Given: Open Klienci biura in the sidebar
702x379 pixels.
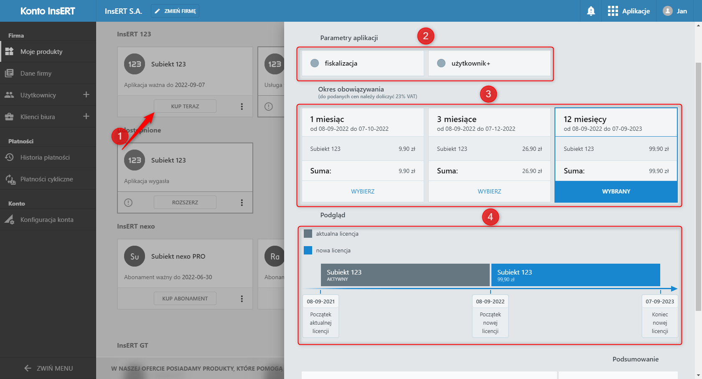Looking at the screenshot, I should tap(38, 117).
